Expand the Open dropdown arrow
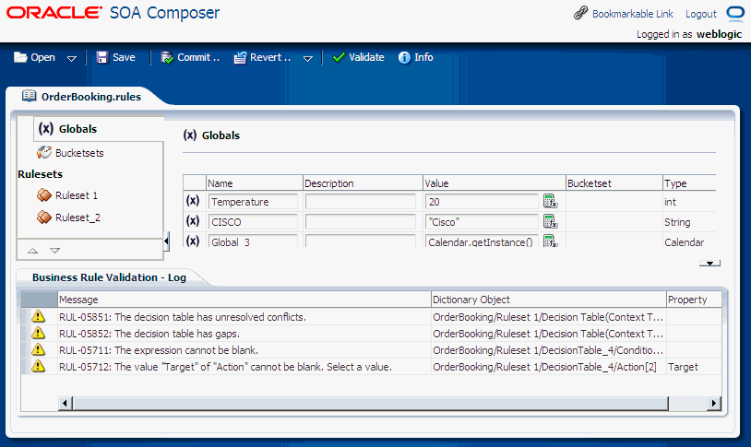 tap(72, 58)
